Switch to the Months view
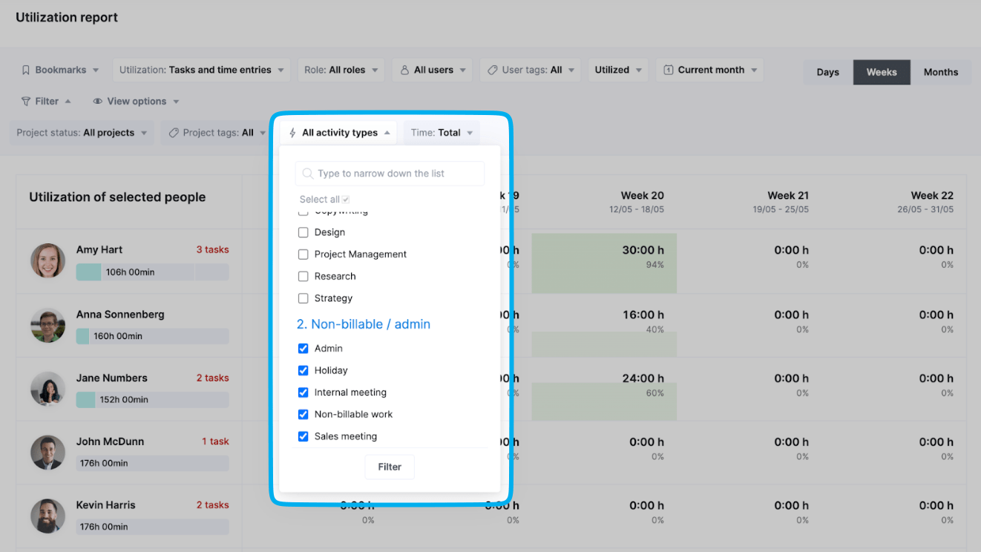Screen dimensions: 981x552 coord(941,72)
